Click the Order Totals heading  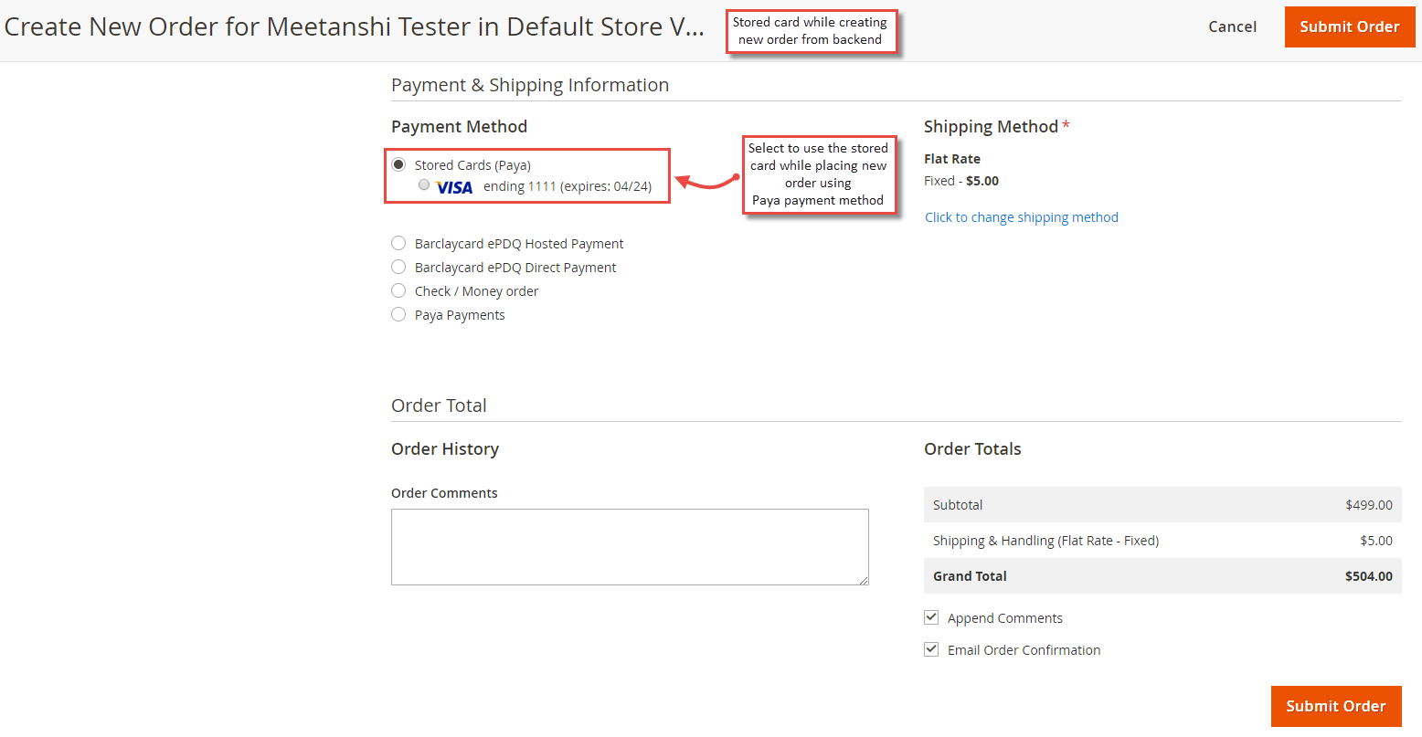[972, 448]
